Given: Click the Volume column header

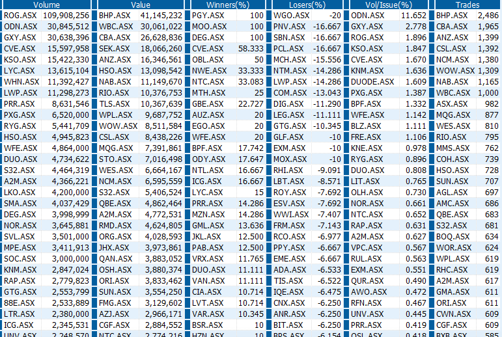Looking at the screenshot, I should coord(46,5).
